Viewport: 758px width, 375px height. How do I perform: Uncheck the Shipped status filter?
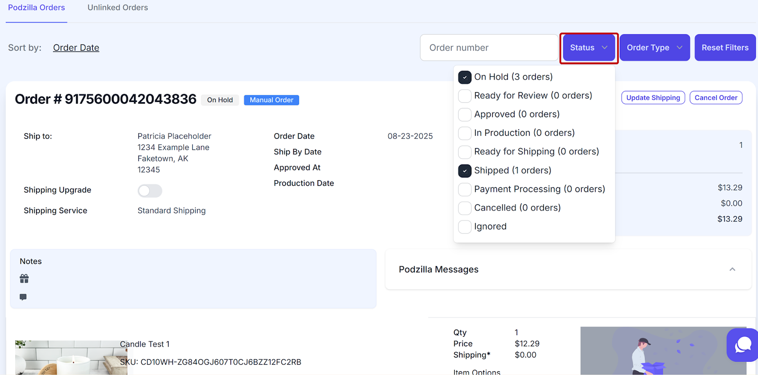465,171
